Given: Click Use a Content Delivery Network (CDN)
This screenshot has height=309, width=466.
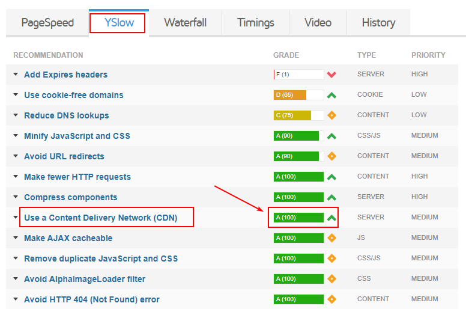Looking at the screenshot, I should [101, 218].
